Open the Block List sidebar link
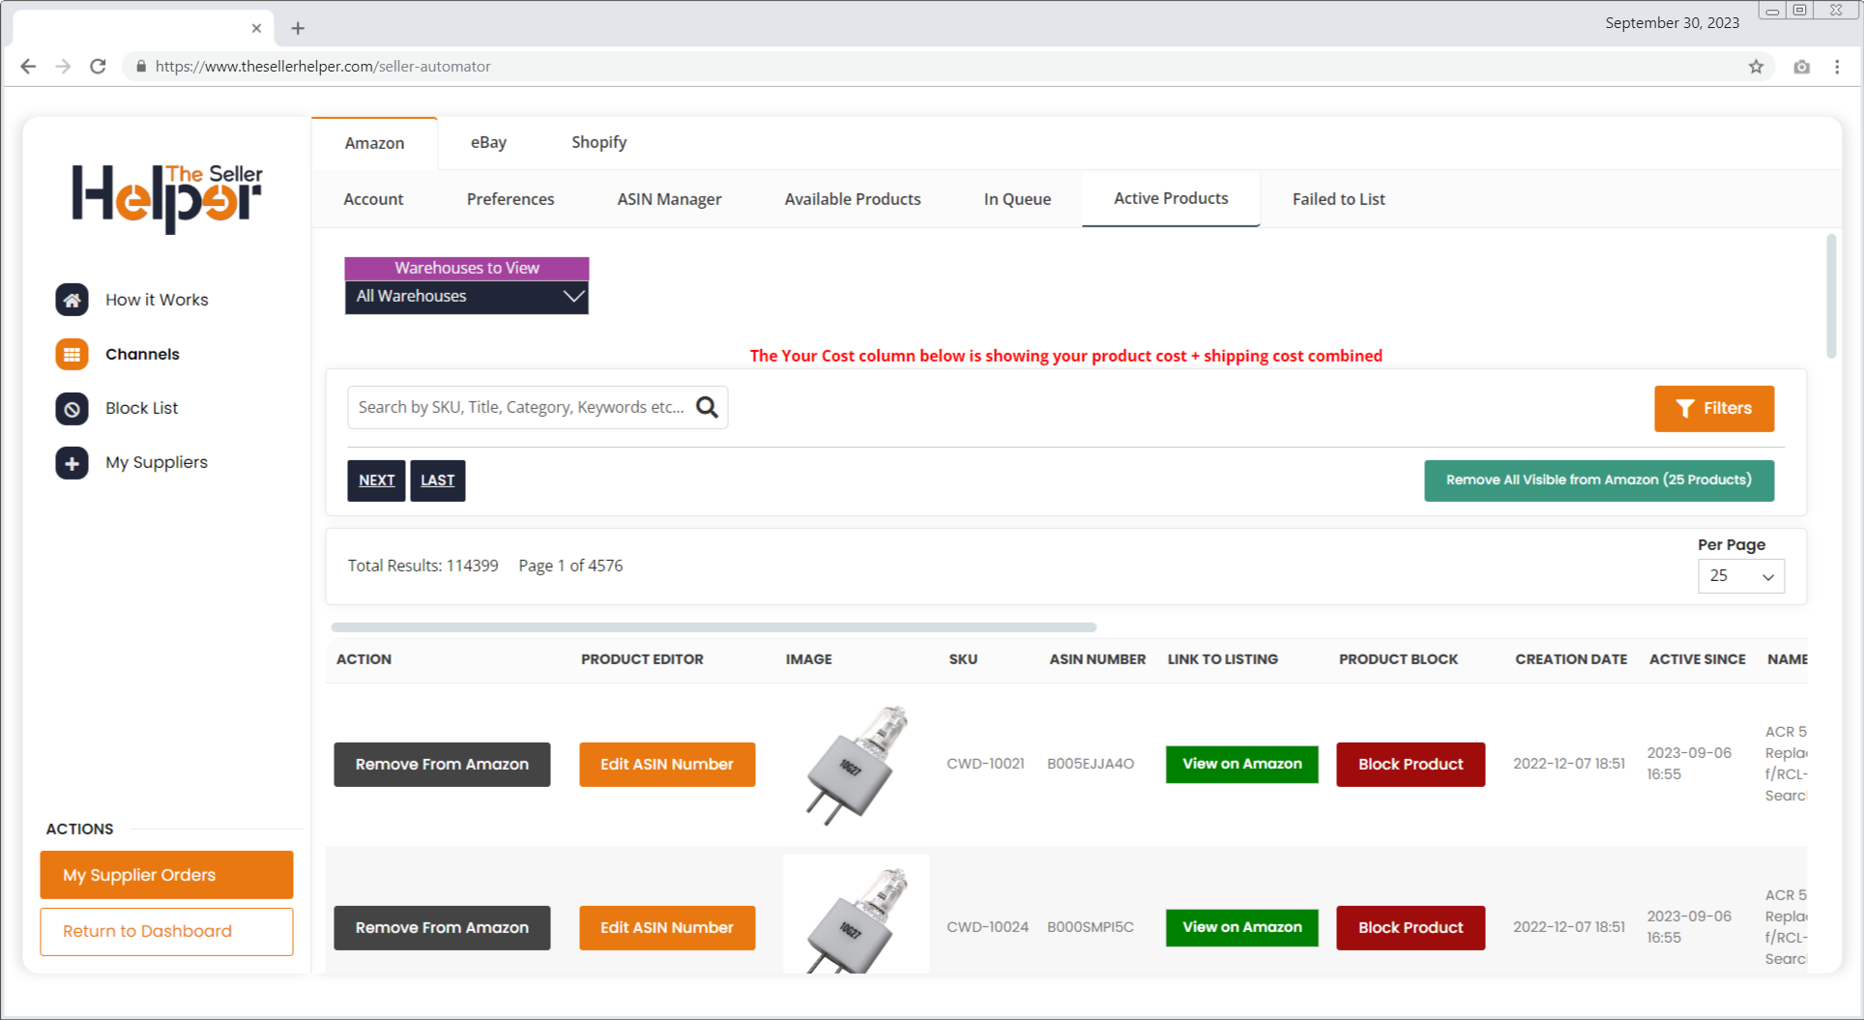The image size is (1864, 1020). (x=141, y=408)
